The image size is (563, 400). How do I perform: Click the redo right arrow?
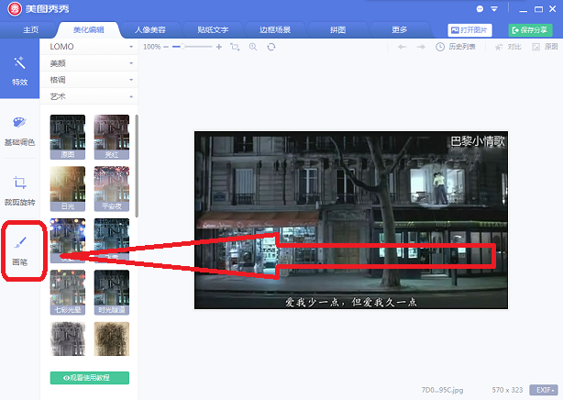[x=421, y=47]
